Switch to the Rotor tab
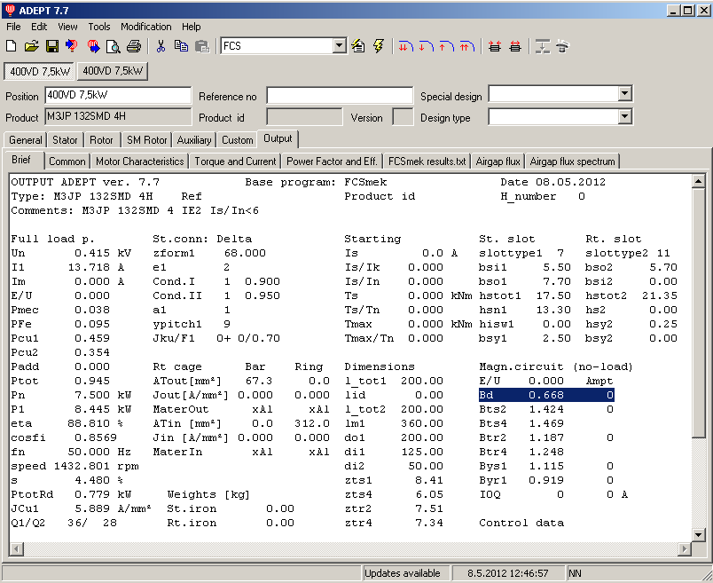Image resolution: width=713 pixels, height=583 pixels. (101, 140)
